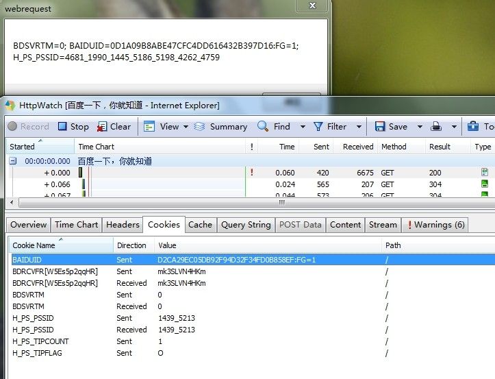Click the Clear label in toolbar
This screenshot has height=379, width=495.
click(120, 127)
